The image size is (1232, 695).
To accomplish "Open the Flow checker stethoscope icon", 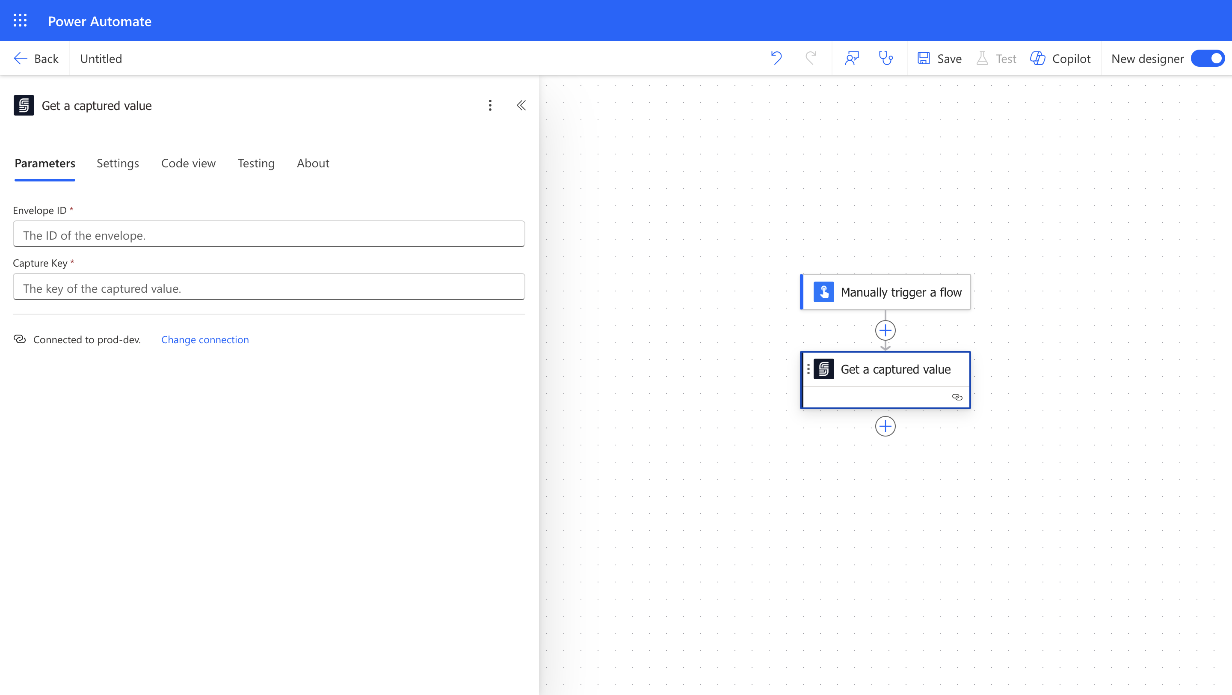I will tap(886, 58).
